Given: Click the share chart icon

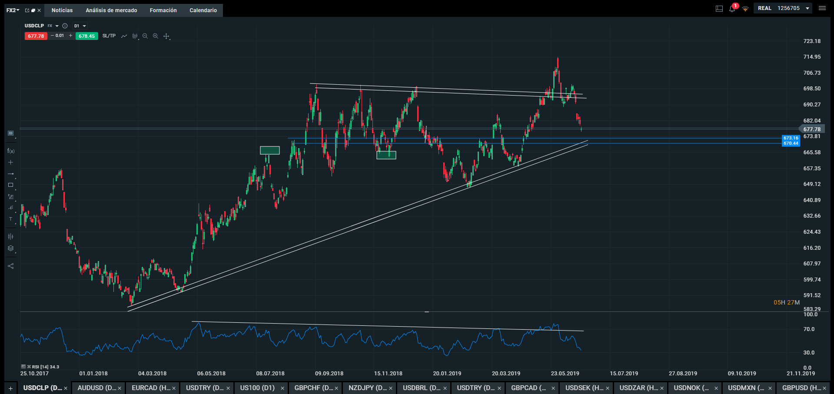Looking at the screenshot, I should pos(11,266).
